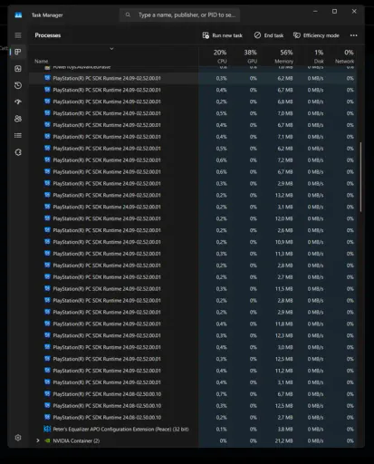Open the Users page icon
The image size is (374, 464).
(x=18, y=119)
